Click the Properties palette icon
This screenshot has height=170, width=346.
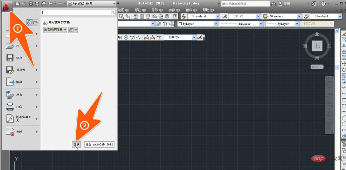(136, 16)
